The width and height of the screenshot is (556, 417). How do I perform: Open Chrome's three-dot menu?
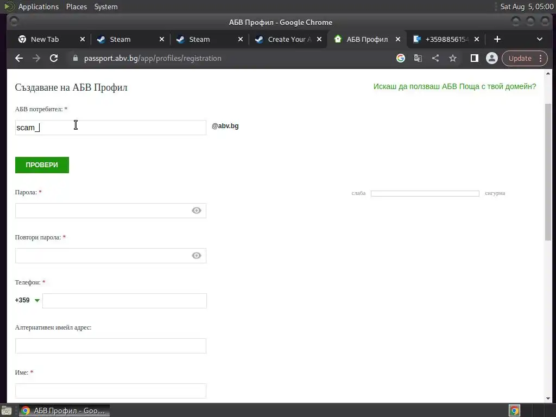click(x=540, y=58)
